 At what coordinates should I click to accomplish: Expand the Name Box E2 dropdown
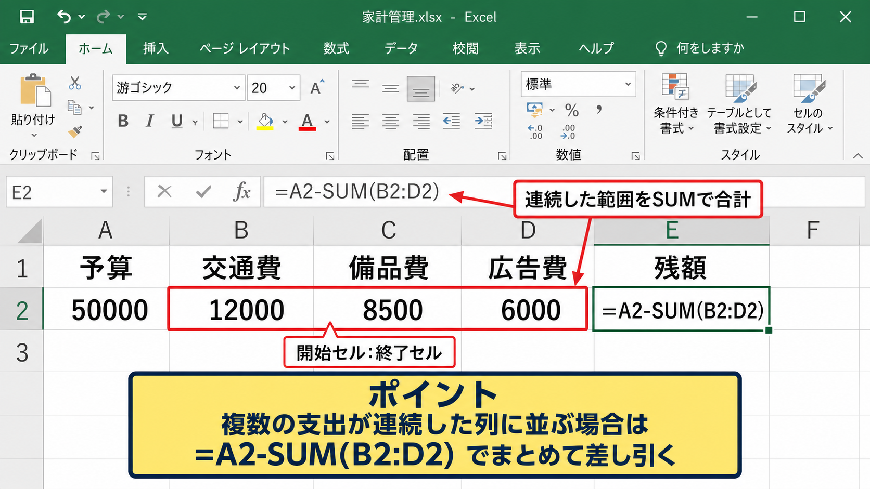coord(104,192)
